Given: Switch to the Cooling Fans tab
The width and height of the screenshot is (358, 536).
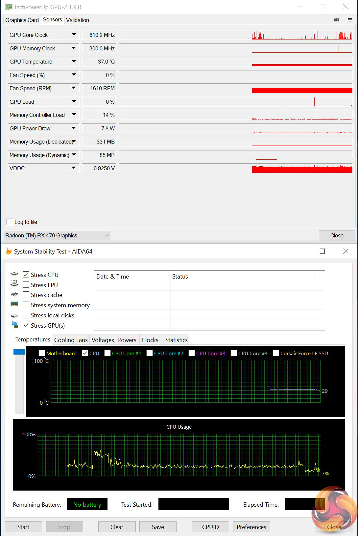Looking at the screenshot, I should pyautogui.click(x=71, y=340).
